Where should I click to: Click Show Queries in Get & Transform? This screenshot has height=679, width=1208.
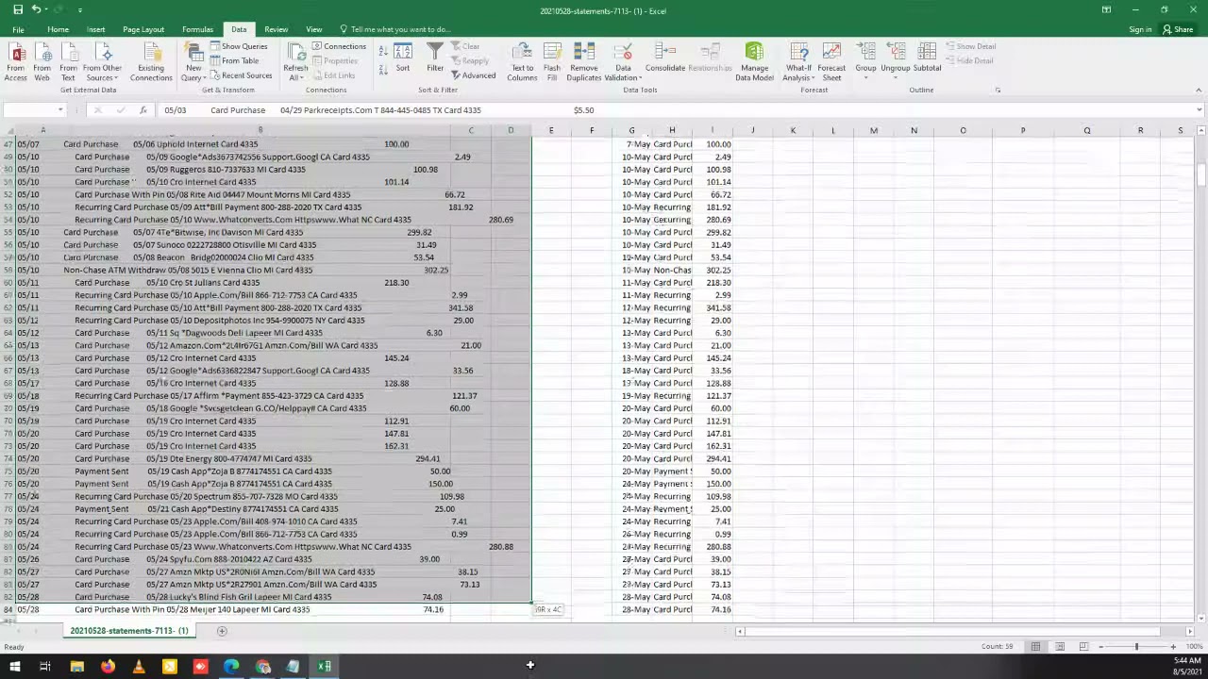[240, 46]
